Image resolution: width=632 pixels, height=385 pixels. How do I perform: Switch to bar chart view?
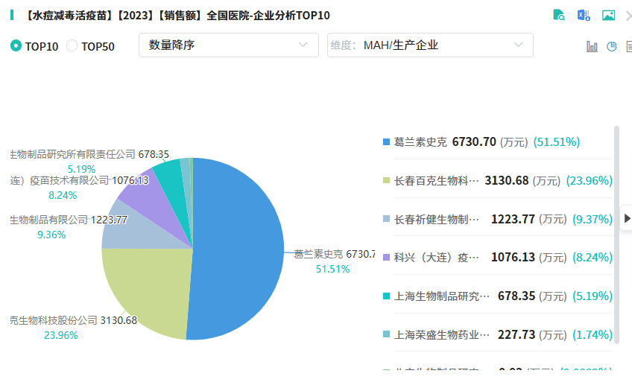[x=592, y=46]
